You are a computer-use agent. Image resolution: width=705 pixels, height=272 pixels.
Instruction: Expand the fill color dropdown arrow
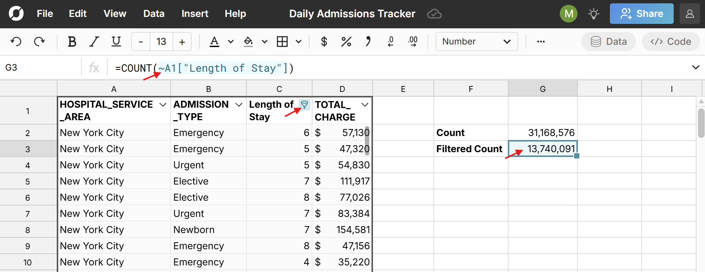pos(265,42)
